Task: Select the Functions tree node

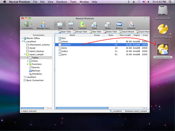Action: (x=35, y=64)
